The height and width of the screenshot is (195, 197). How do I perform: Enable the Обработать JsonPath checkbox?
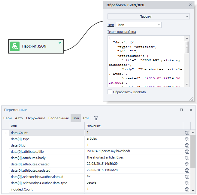coord(110,92)
